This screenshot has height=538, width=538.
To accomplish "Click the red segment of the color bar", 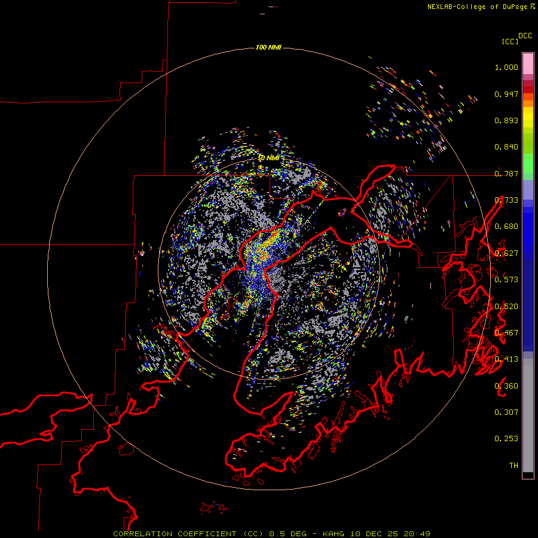I will tap(528, 90).
